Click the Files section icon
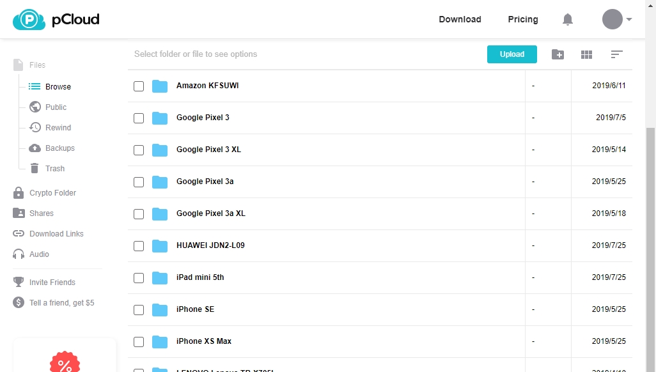 click(19, 65)
